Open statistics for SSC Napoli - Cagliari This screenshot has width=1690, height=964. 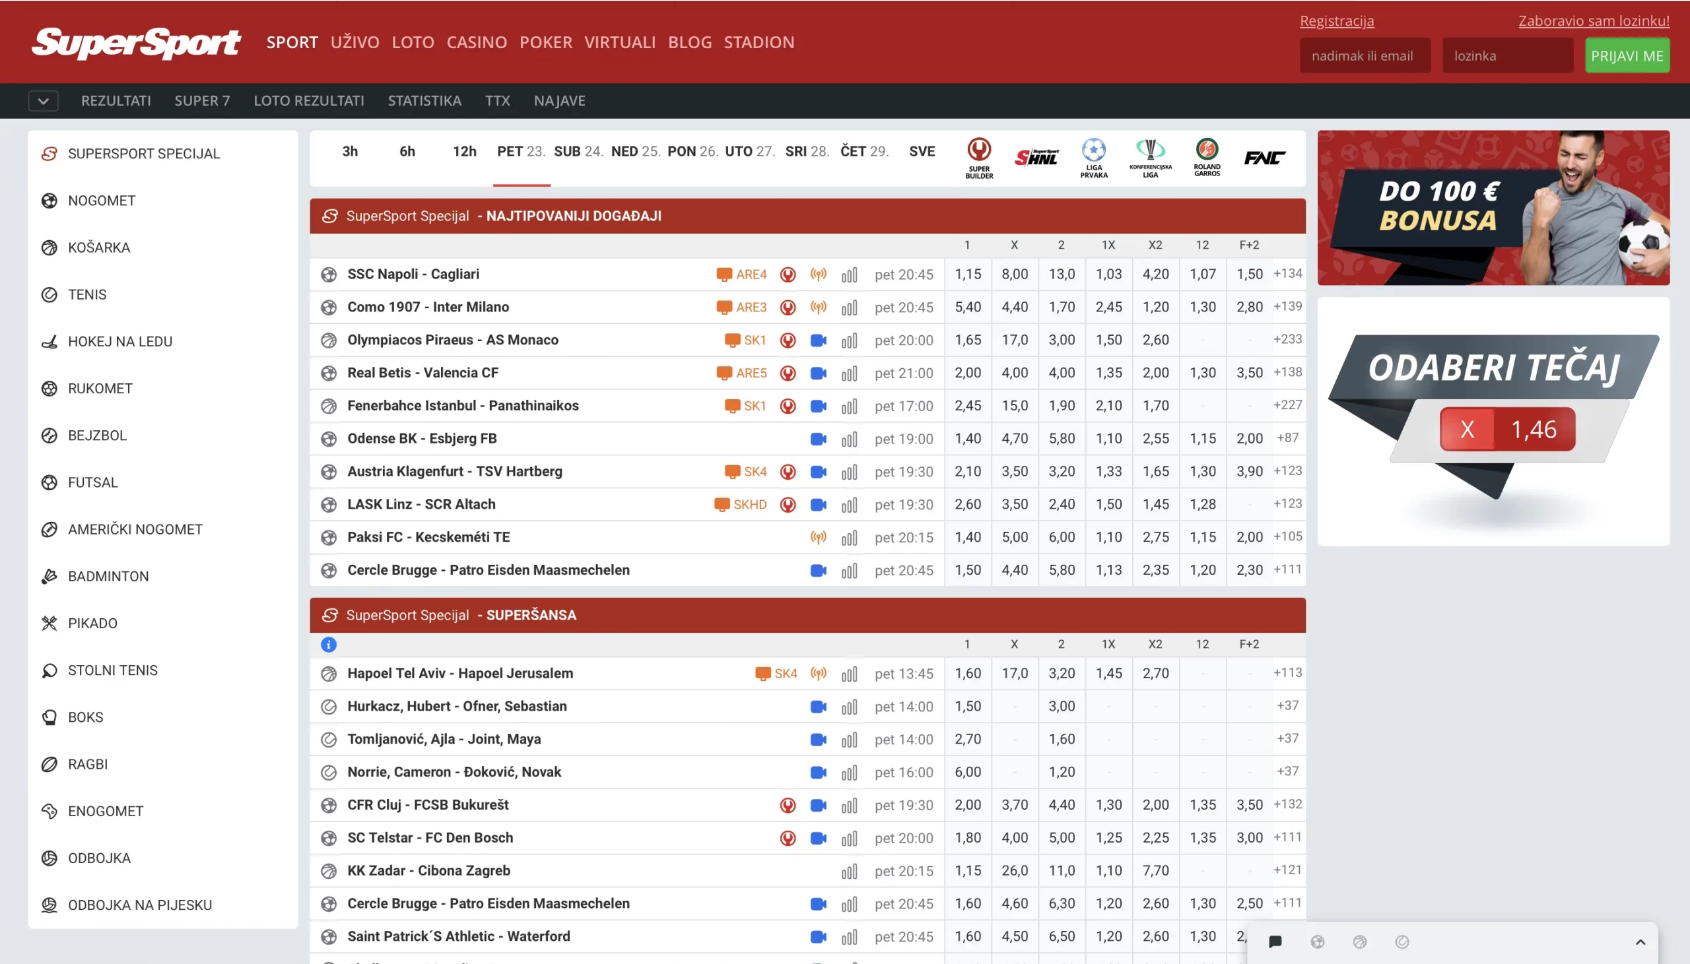tap(849, 274)
